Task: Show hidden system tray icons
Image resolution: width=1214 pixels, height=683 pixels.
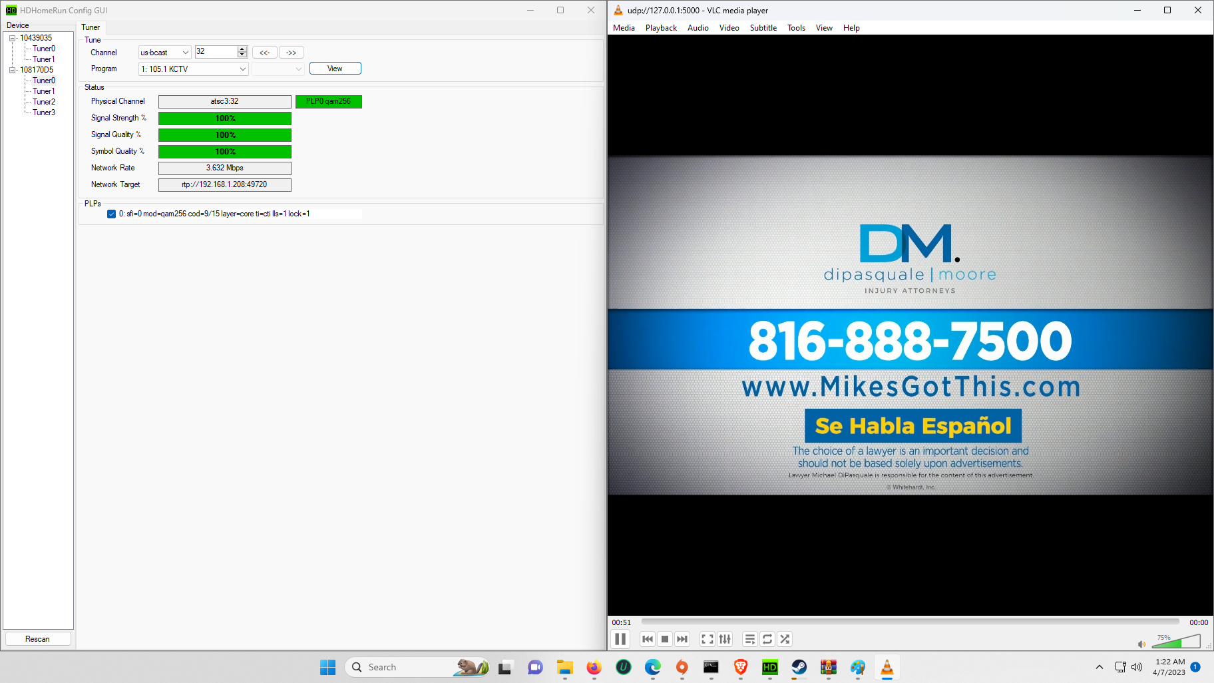Action: tap(1100, 667)
